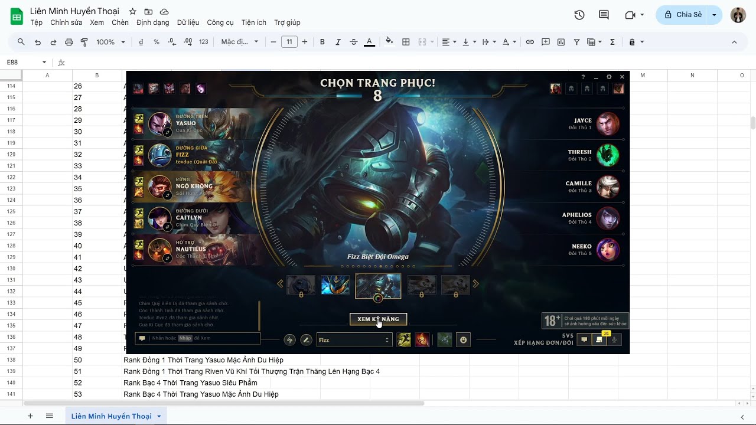Click the champ select chat input
Viewport: 756px width, 425px height.
[x=198, y=338]
